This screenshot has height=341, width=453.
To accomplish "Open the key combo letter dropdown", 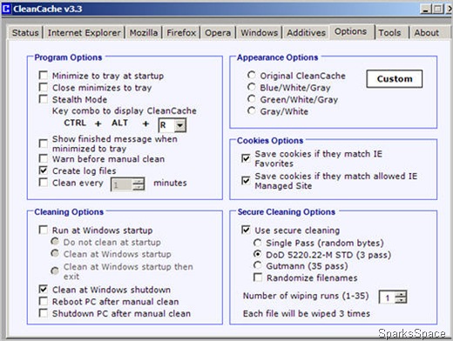I will click(x=180, y=125).
